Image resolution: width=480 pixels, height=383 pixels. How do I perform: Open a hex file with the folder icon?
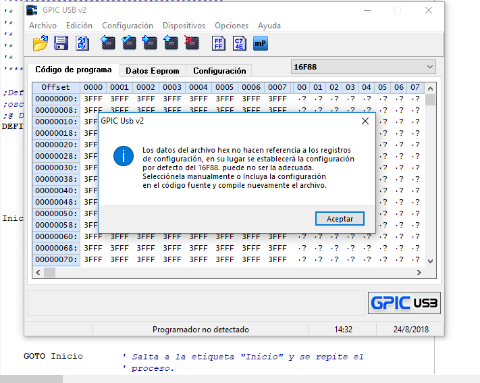(x=41, y=43)
